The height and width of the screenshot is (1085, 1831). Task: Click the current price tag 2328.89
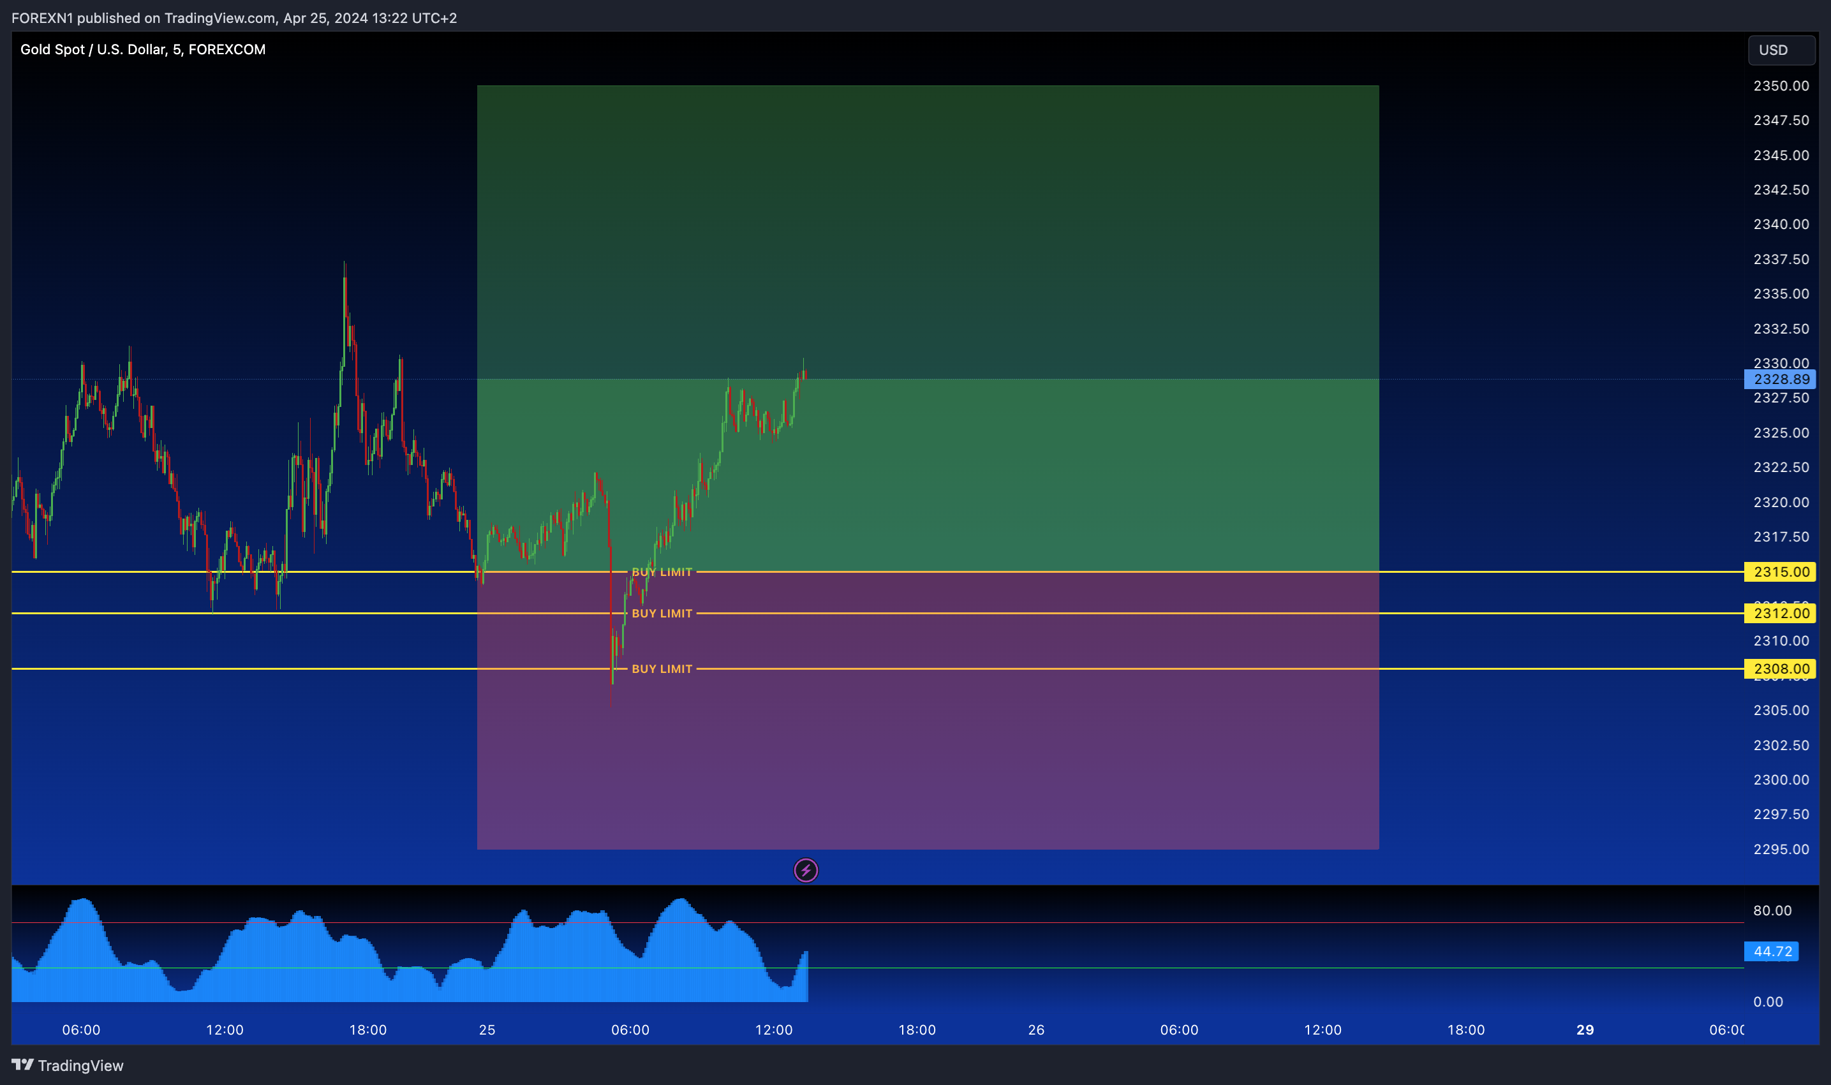pyautogui.click(x=1780, y=380)
